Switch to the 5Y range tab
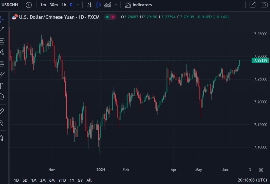 (x=80, y=180)
